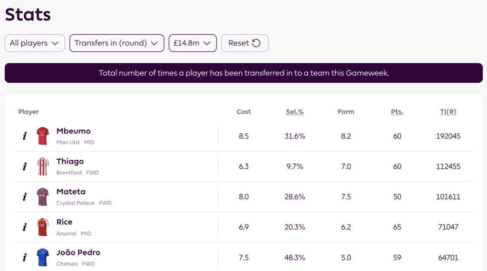This screenshot has width=487, height=271.
Task: Click Mateta's Crystal Palace shirt icon
Action: pyautogui.click(x=43, y=197)
